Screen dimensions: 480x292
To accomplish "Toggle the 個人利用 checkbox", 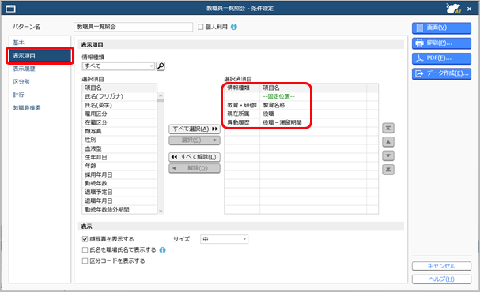I will click(x=201, y=27).
